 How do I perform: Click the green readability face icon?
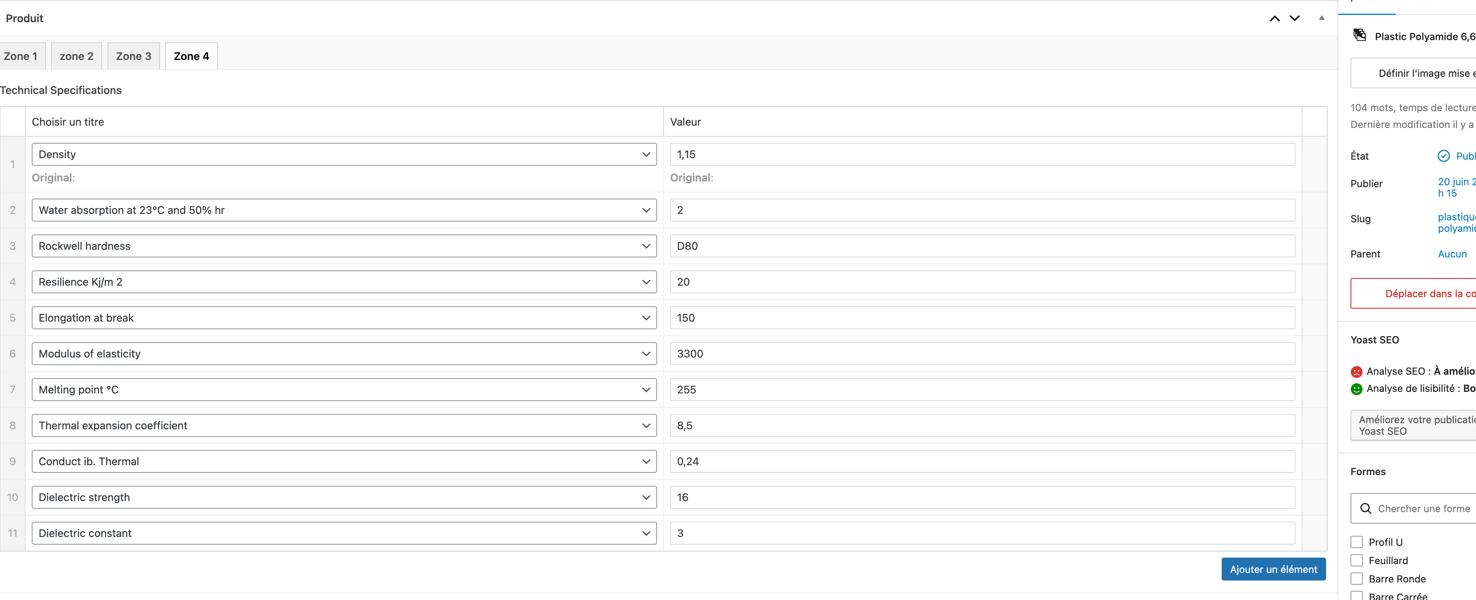[x=1356, y=389]
